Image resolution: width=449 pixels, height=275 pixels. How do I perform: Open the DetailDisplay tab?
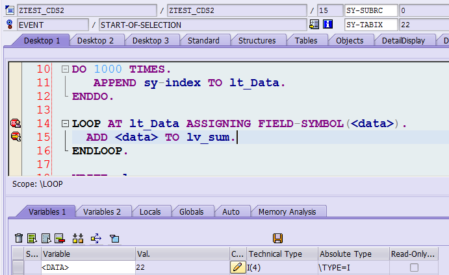click(403, 41)
